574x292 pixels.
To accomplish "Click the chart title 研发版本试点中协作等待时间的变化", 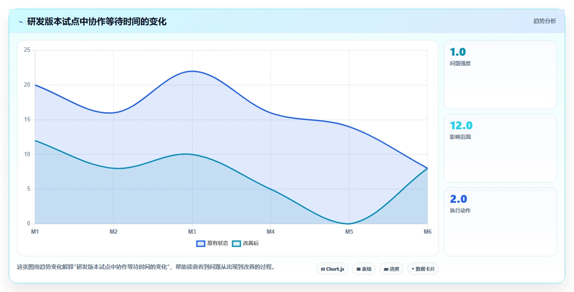I will point(97,21).
